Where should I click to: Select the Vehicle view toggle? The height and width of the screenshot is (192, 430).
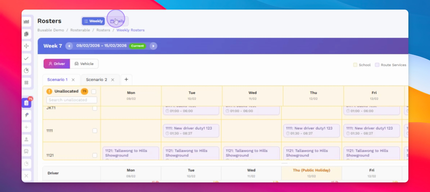pos(84,64)
